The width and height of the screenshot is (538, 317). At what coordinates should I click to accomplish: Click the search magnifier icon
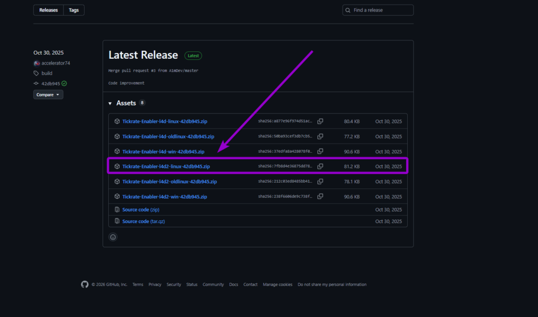tap(347, 9)
